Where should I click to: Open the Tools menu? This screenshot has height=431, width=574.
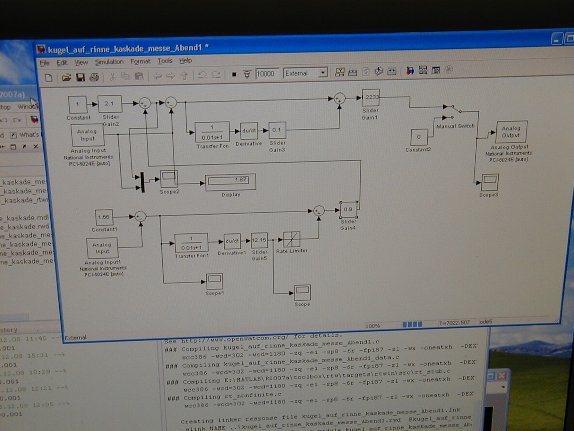165,61
